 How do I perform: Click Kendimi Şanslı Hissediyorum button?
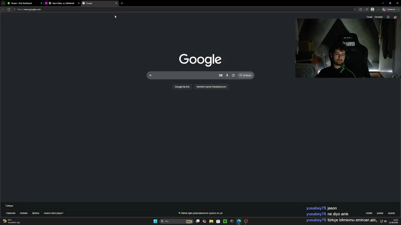point(211,87)
